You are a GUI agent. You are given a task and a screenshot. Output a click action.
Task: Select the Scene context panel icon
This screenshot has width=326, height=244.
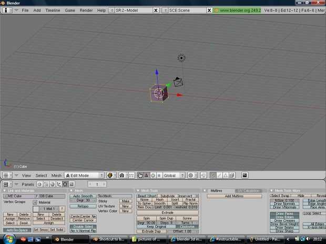(72, 184)
